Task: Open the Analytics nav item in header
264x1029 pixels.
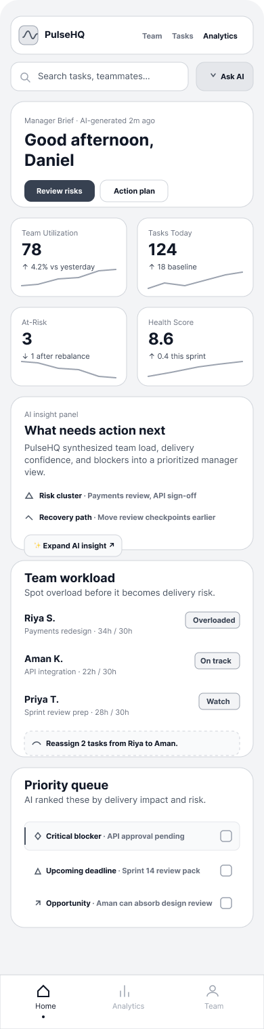Action: [x=220, y=36]
